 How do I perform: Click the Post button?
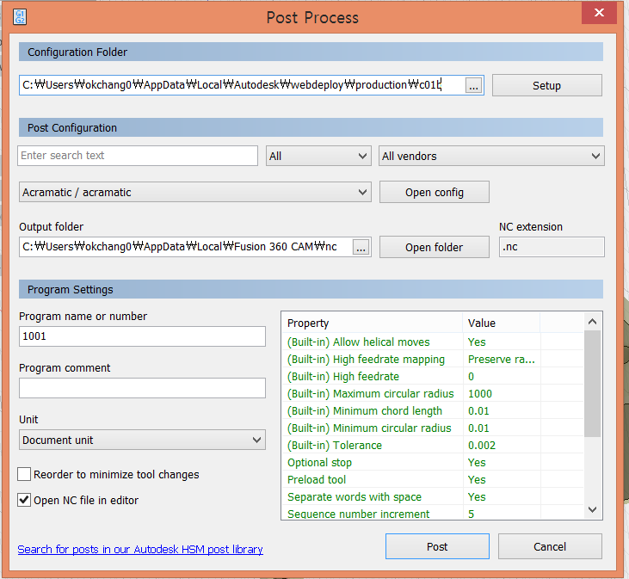(x=437, y=546)
